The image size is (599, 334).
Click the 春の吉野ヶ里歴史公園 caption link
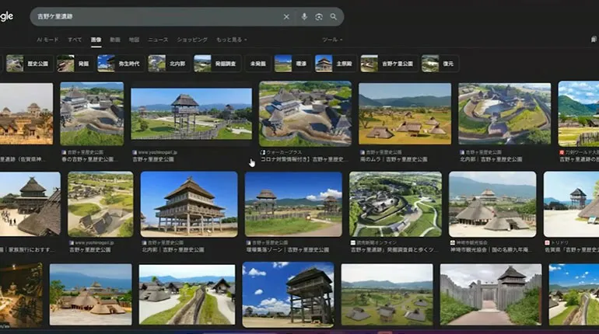coord(89,159)
